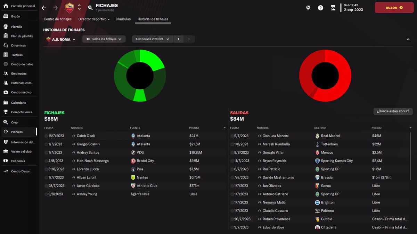This screenshot has height=234, width=417.
Task: Open player Marash Kumbulla
Action: pos(276,144)
